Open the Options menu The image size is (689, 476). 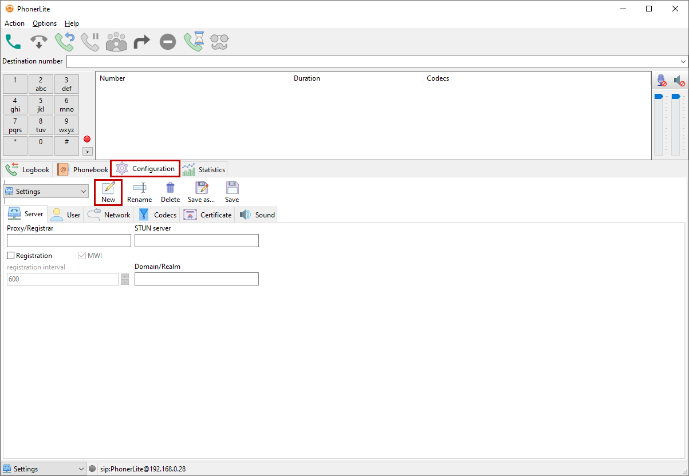click(45, 23)
